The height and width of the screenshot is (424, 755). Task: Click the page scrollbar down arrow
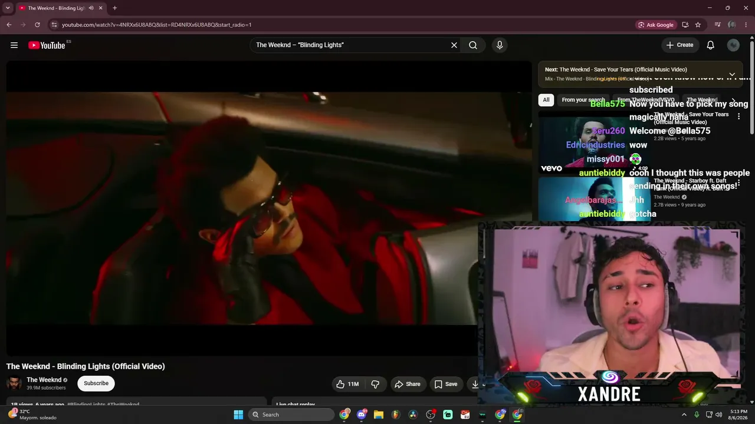tap(751, 402)
